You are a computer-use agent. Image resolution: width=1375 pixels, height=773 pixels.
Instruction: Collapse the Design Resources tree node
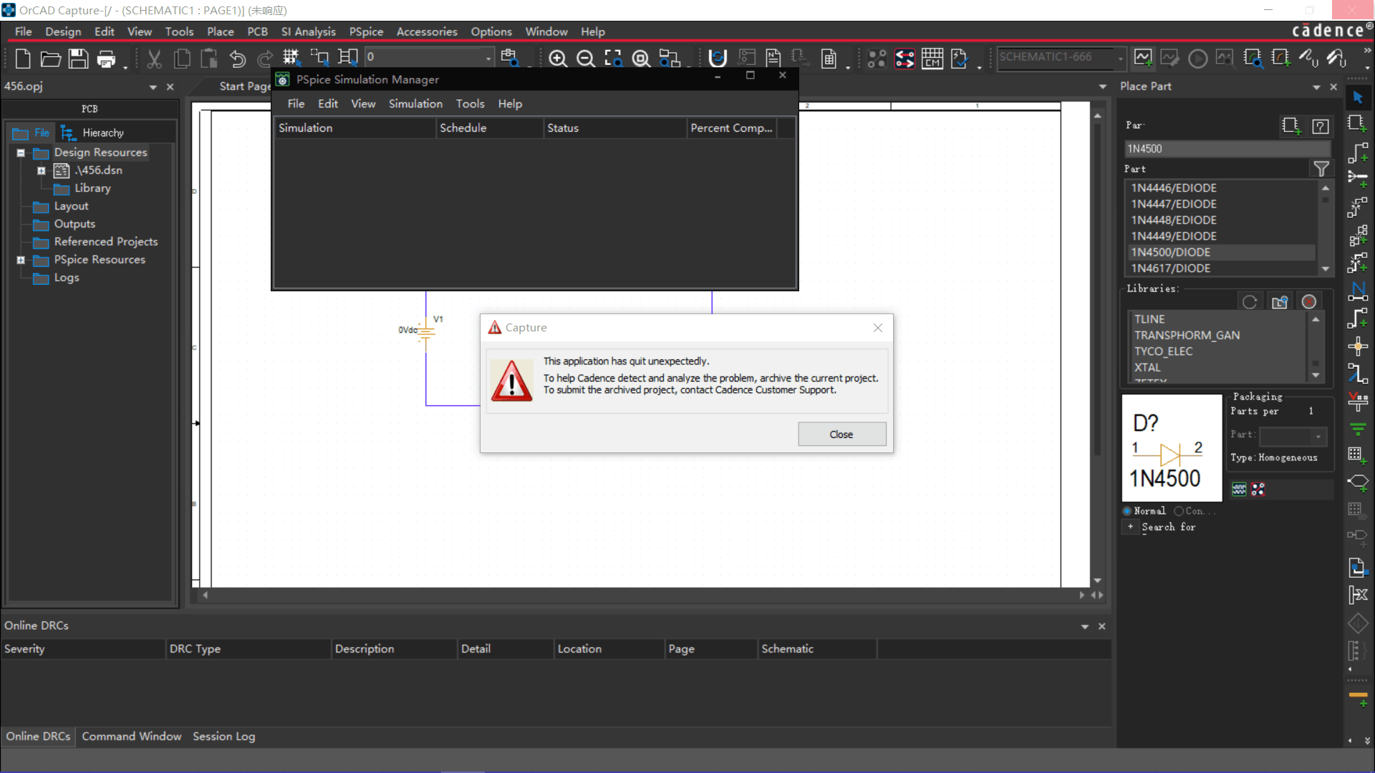click(21, 152)
